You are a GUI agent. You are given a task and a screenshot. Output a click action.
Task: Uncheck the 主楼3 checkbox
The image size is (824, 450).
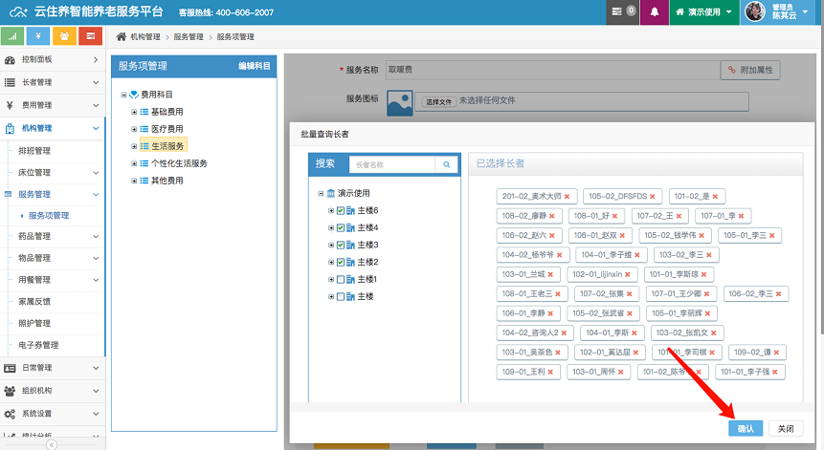point(340,245)
